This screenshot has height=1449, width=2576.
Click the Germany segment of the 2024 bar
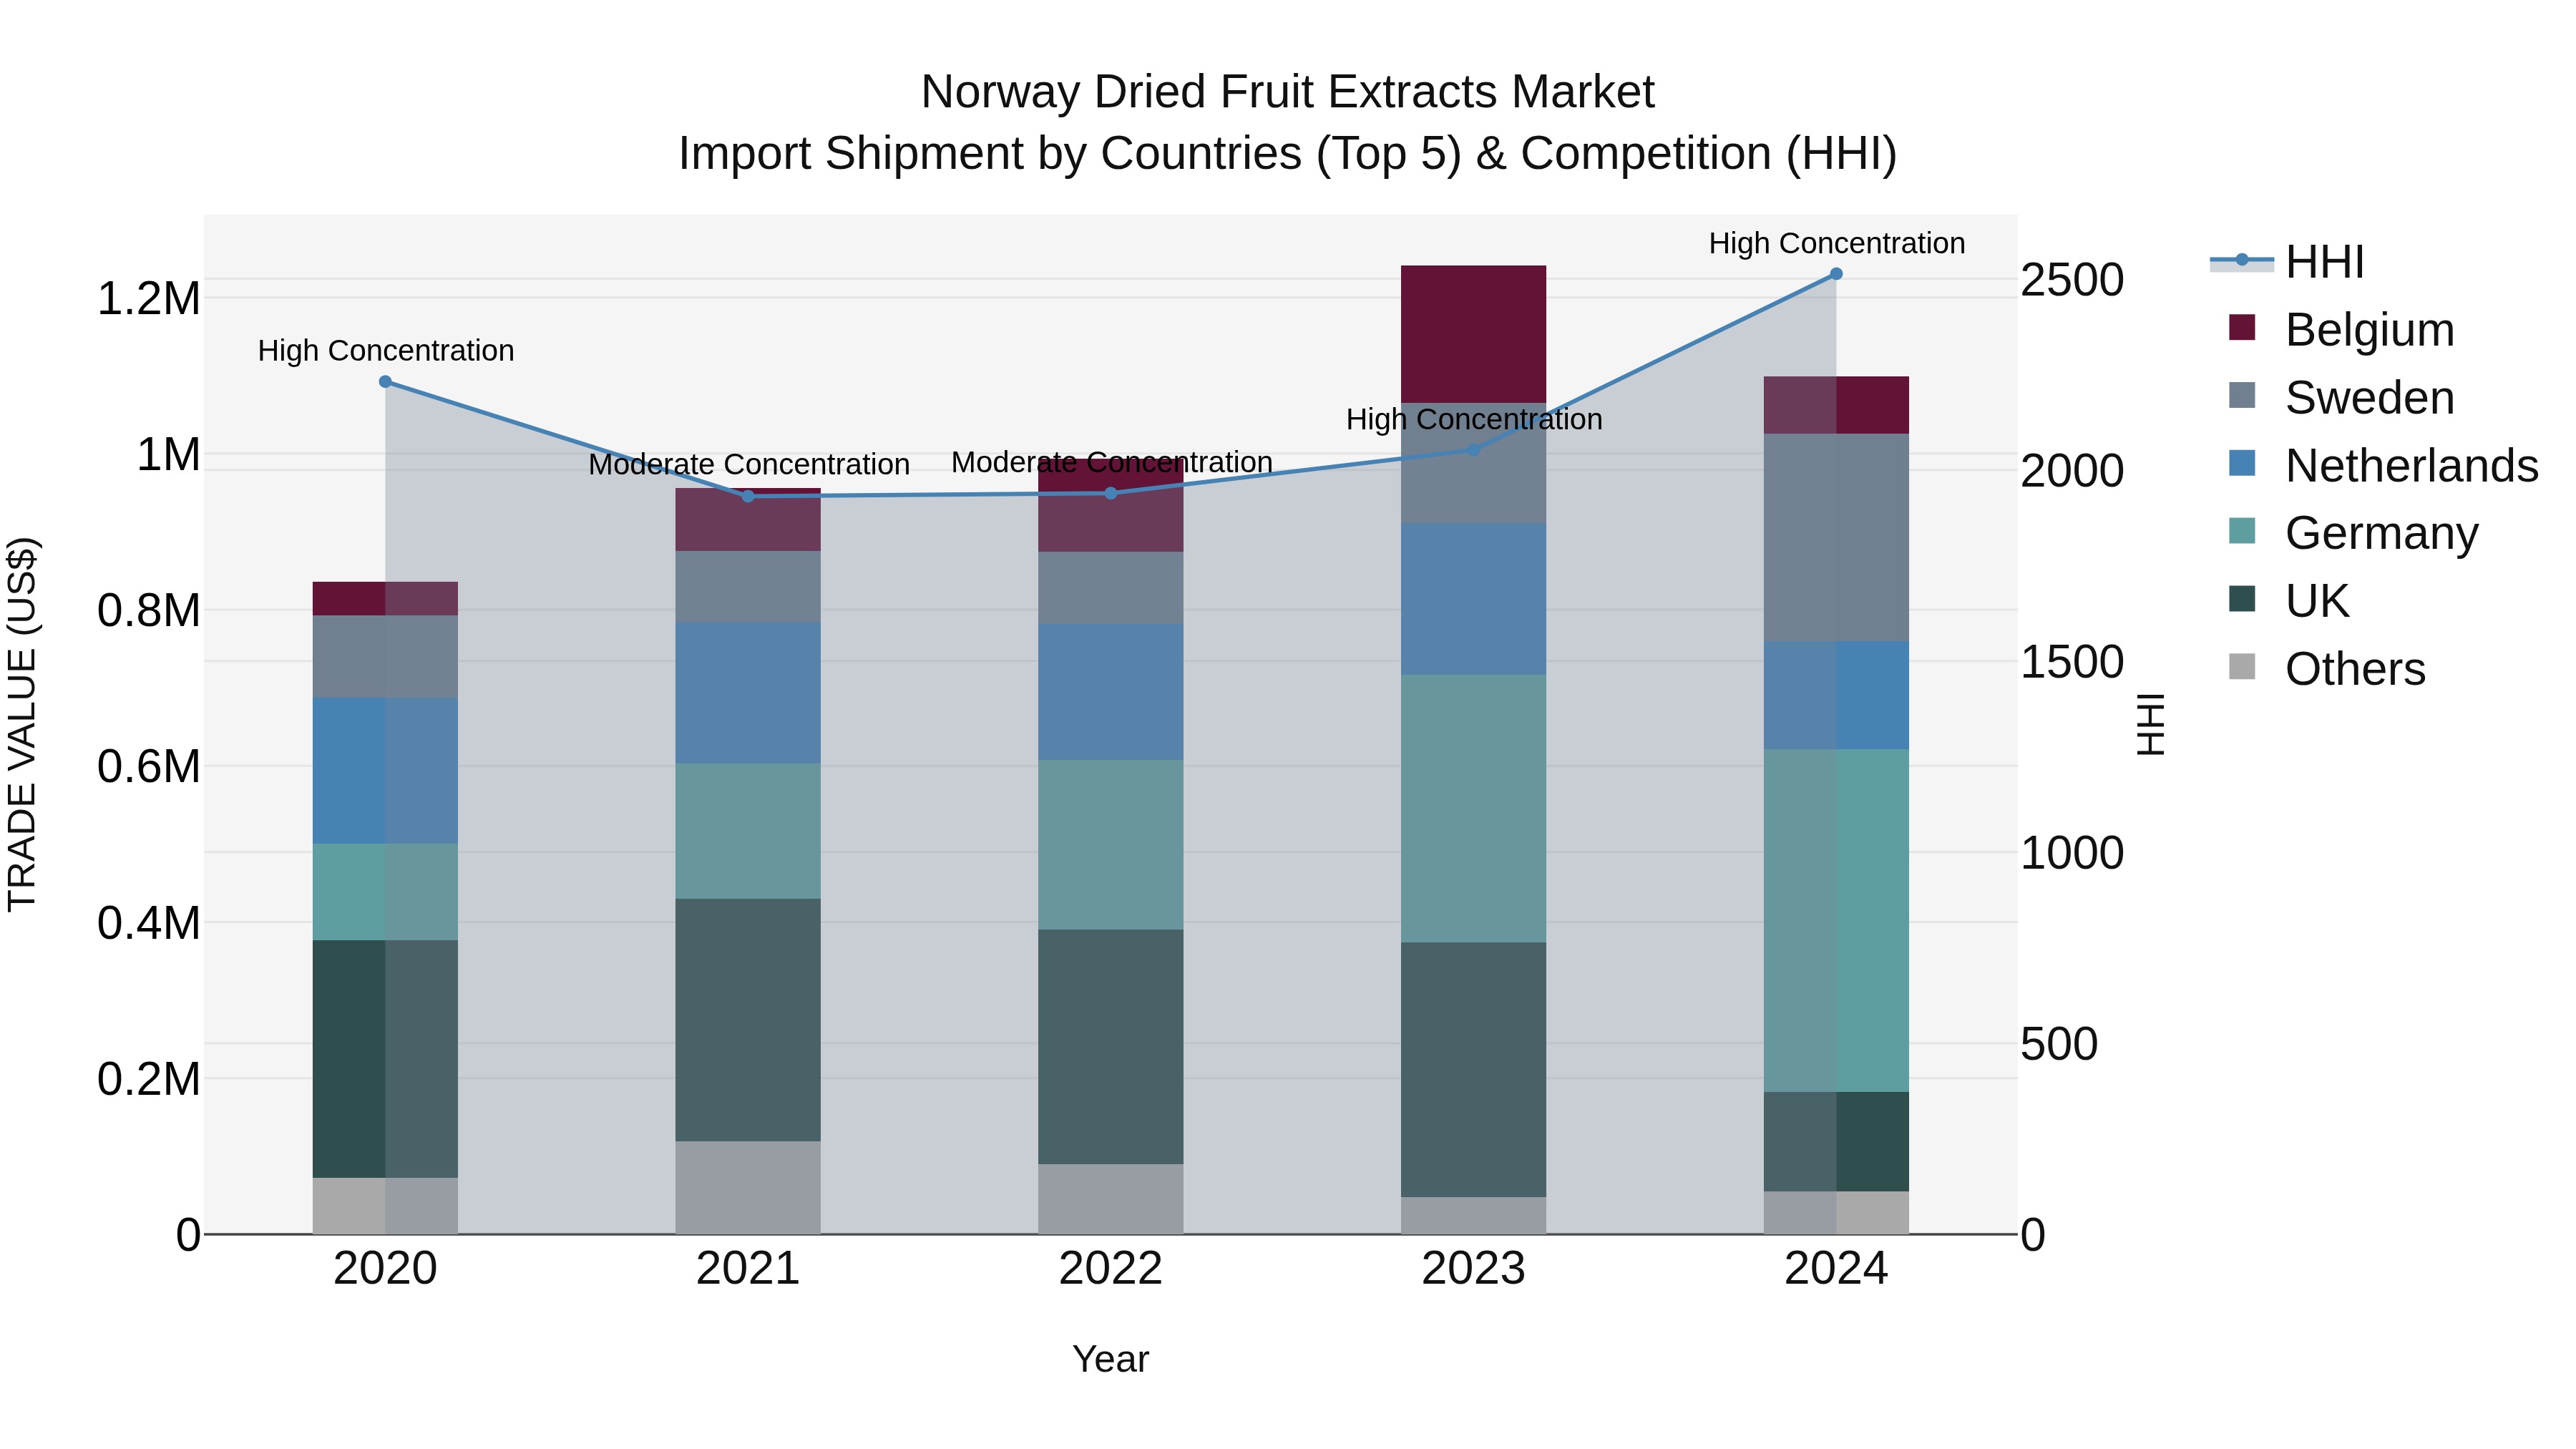1836,920
